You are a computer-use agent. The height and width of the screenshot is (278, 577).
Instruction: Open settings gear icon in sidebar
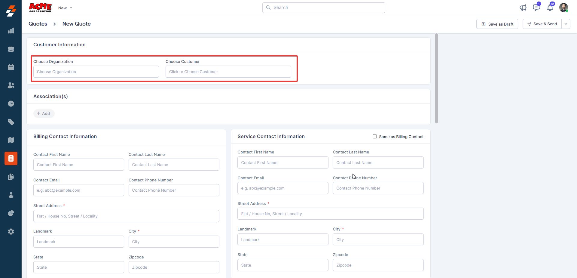[x=11, y=232]
